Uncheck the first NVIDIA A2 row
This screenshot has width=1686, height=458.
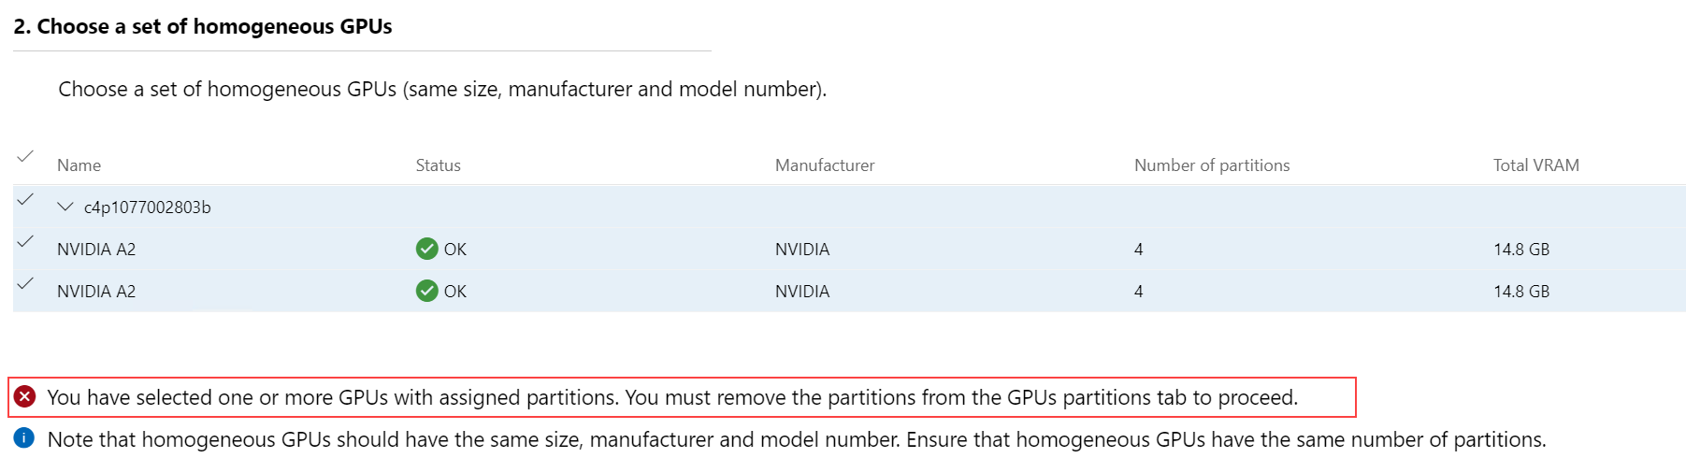coord(25,241)
